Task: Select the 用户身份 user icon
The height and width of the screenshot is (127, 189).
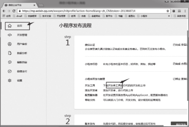Action: tap(10, 44)
